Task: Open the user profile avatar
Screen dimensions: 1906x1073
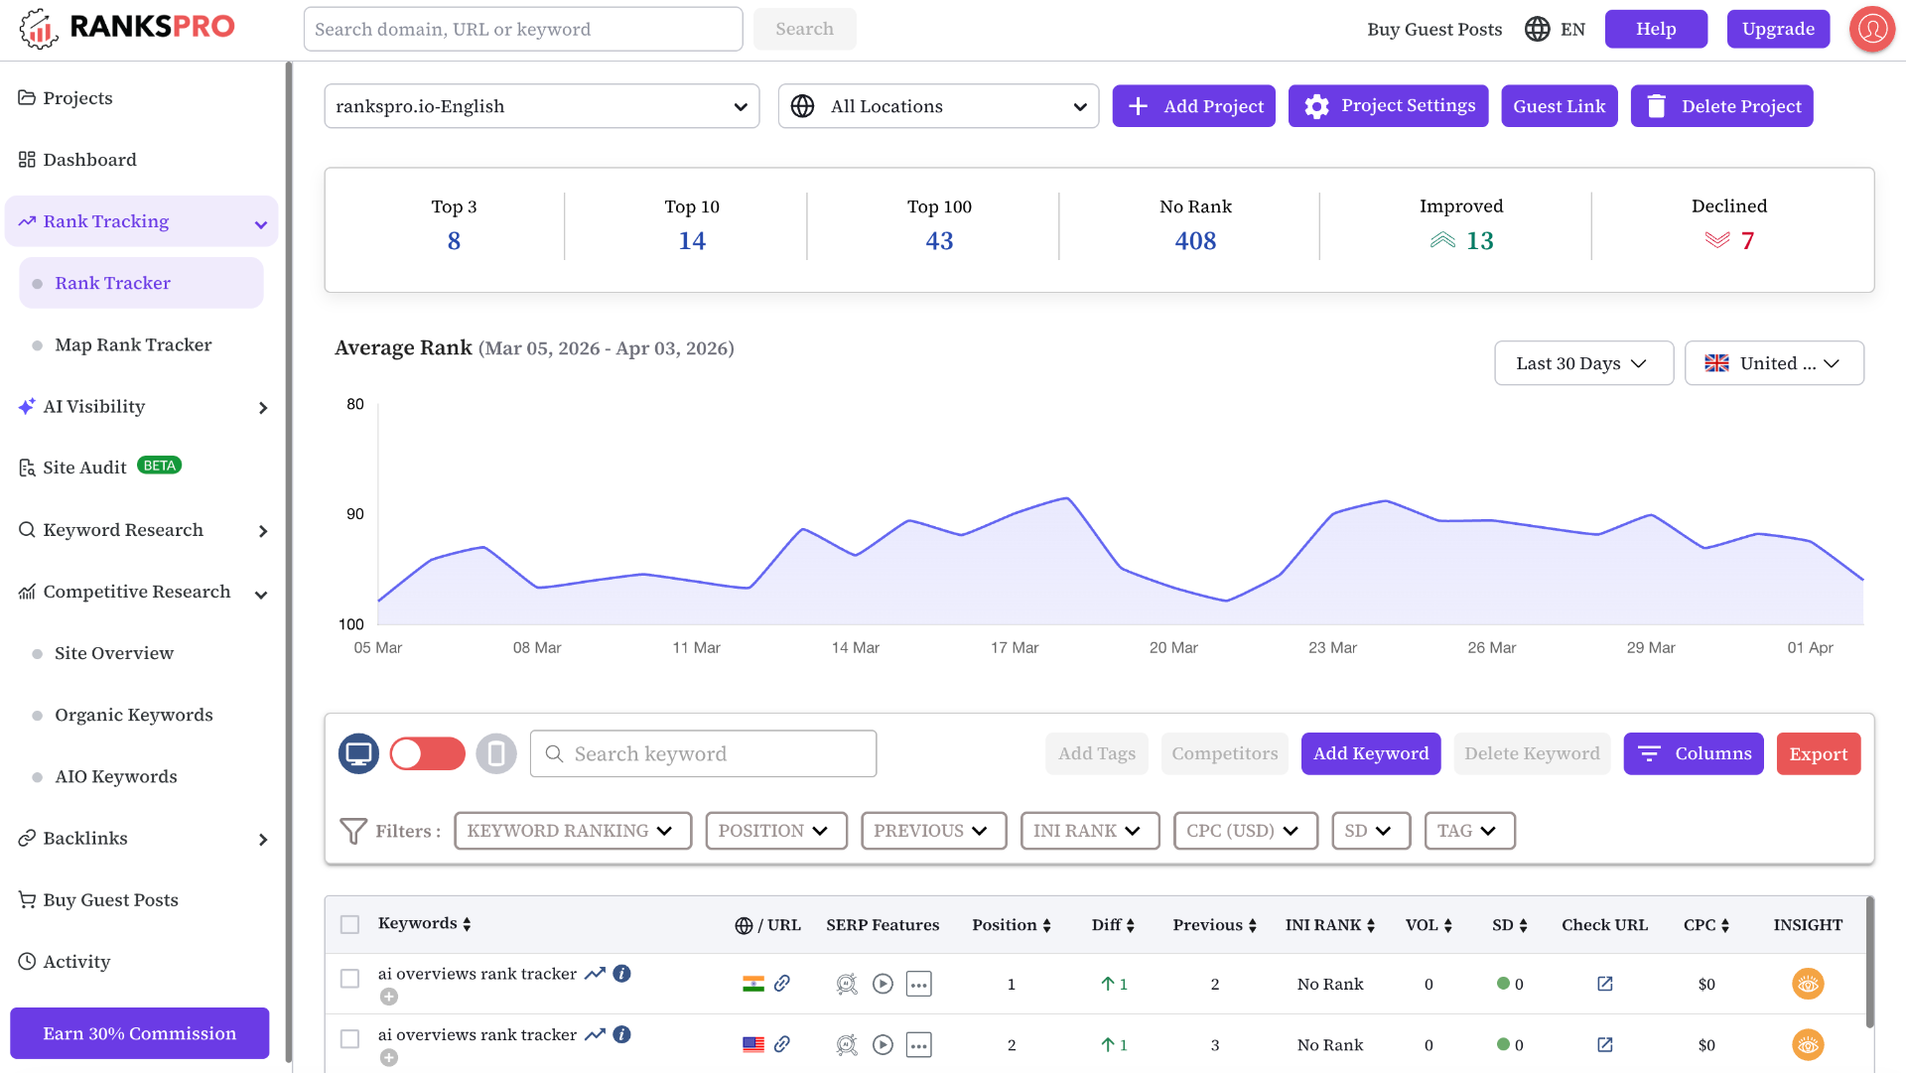Action: [x=1872, y=29]
